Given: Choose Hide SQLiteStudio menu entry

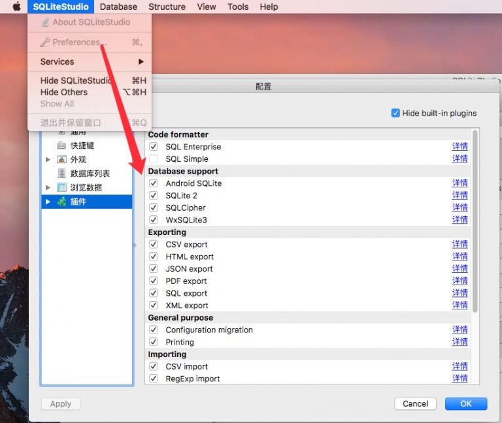Looking at the screenshot, I should coord(90,80).
